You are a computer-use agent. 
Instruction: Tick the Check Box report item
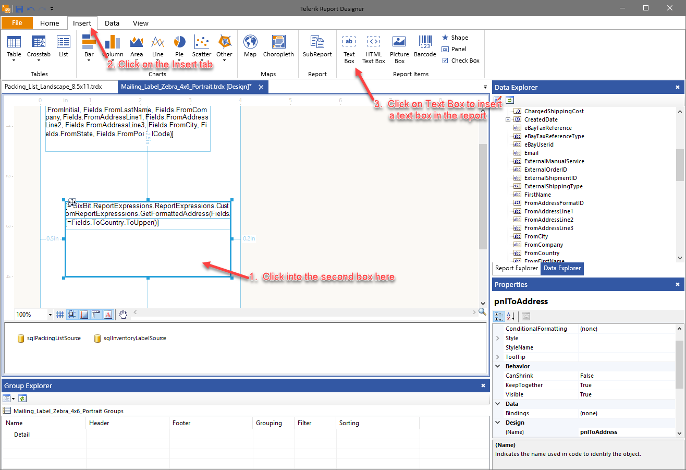(x=461, y=61)
